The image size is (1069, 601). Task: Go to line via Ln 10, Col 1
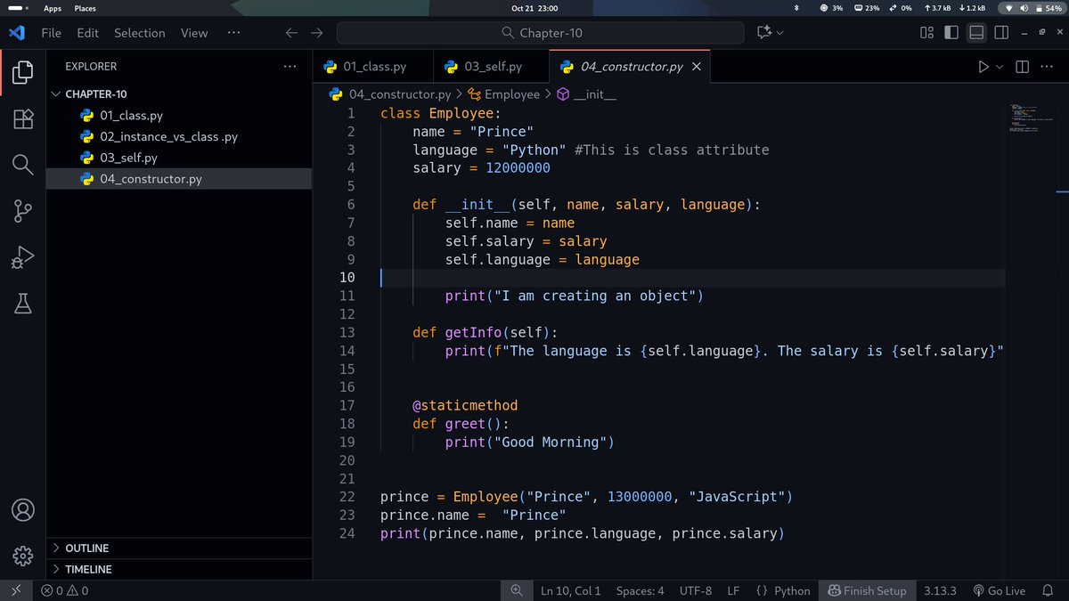point(571,590)
